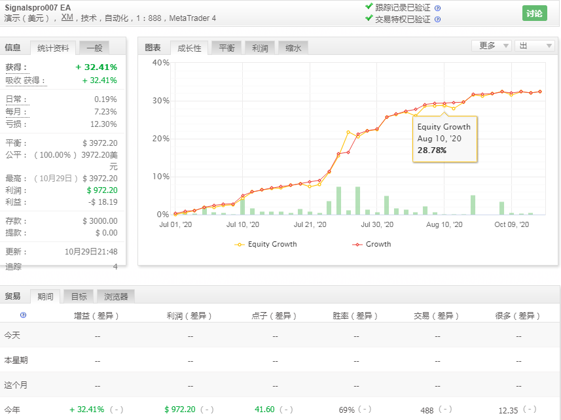Open the 出 dropdown above chart

point(534,46)
